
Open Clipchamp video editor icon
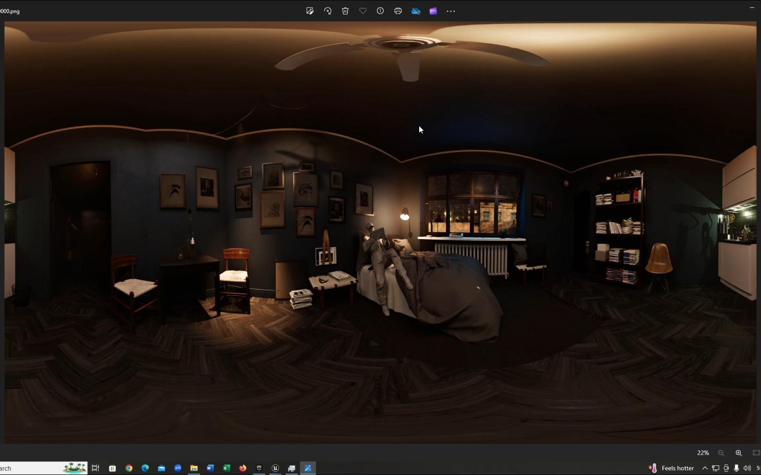[433, 11]
